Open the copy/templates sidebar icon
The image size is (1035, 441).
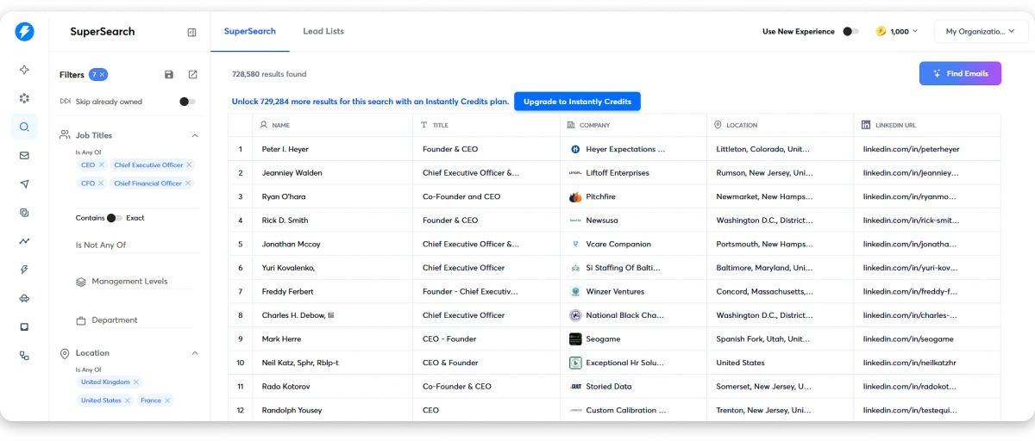[x=24, y=213]
